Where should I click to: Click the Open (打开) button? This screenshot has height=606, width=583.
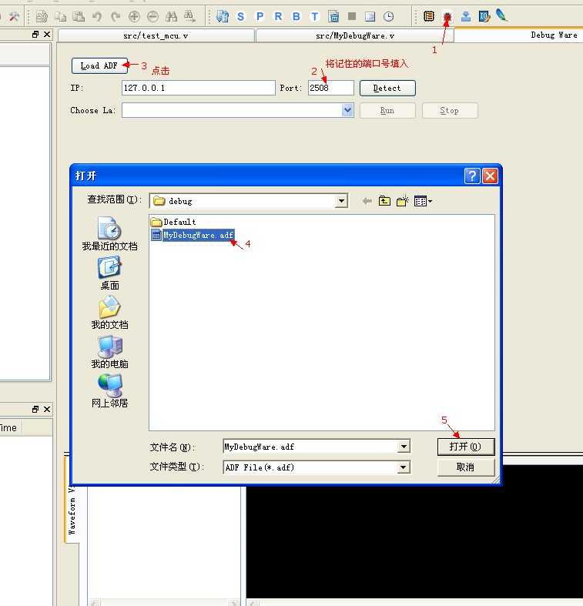466,447
